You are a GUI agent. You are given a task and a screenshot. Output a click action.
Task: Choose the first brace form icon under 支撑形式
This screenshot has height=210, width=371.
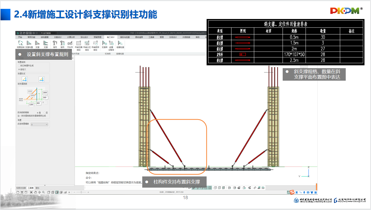tap(24, 79)
